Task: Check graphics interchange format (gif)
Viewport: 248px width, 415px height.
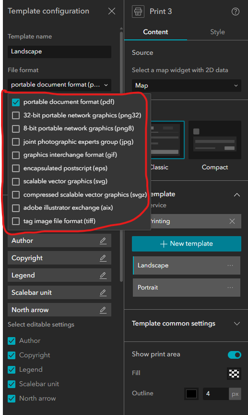Action: [x=16, y=155]
